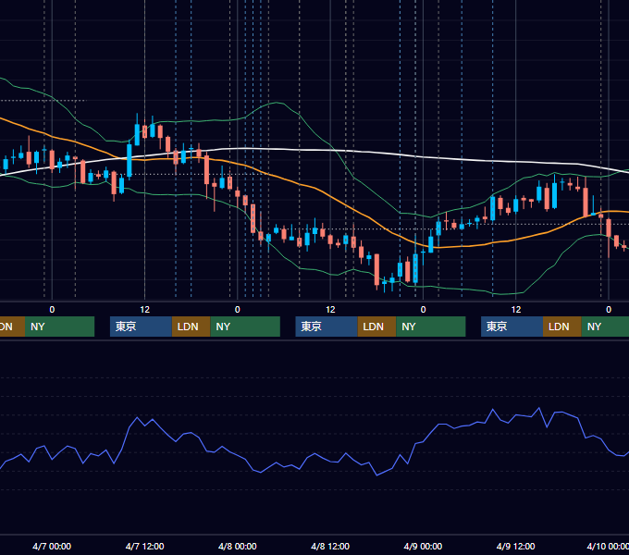Click hour label 12 above 4/7 12:00
The height and width of the screenshot is (555, 629).
click(x=145, y=310)
